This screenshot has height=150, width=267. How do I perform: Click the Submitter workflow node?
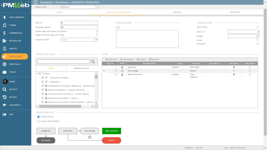pyautogui.click(x=46, y=131)
